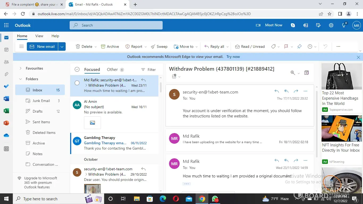Image resolution: width=363 pixels, height=204 pixels.
Task: Switch to the Other inbox tab
Action: click(x=112, y=70)
